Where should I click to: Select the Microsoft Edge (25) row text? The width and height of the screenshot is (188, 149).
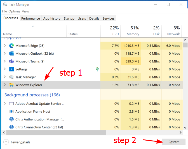(30, 46)
